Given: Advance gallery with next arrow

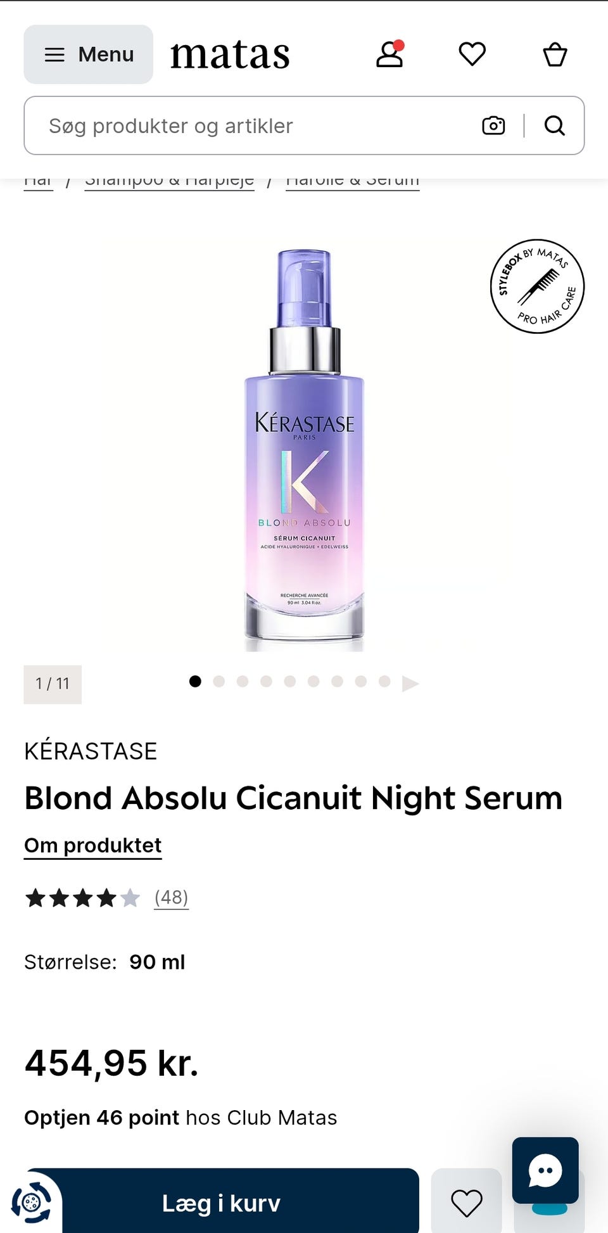Looking at the screenshot, I should [410, 683].
